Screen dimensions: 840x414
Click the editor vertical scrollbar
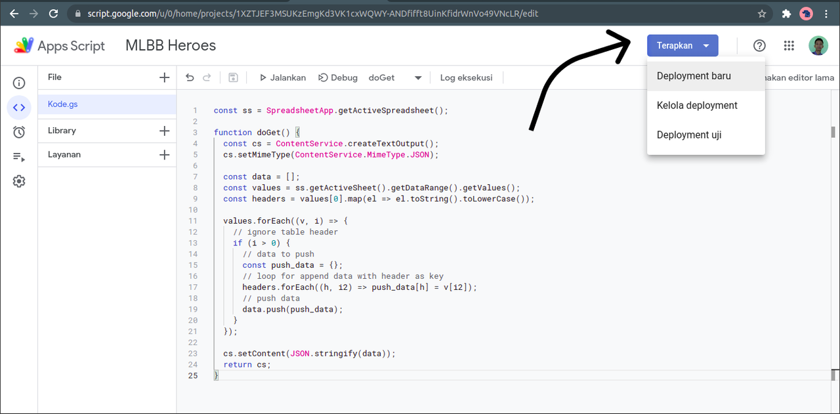(x=833, y=131)
